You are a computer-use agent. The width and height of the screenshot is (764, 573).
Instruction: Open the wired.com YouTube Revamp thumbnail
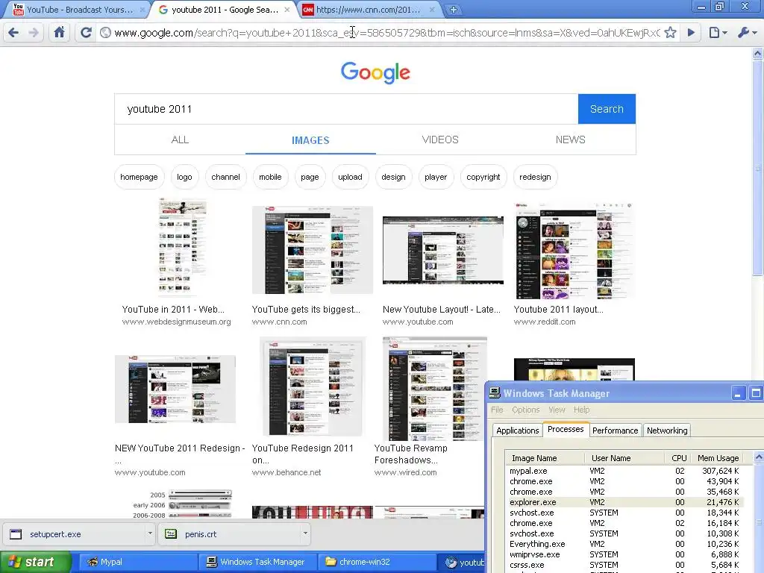point(435,389)
